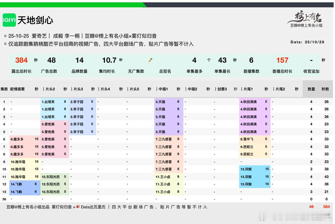Click 7.三九感冒 in episode 9 row

(163, 162)
